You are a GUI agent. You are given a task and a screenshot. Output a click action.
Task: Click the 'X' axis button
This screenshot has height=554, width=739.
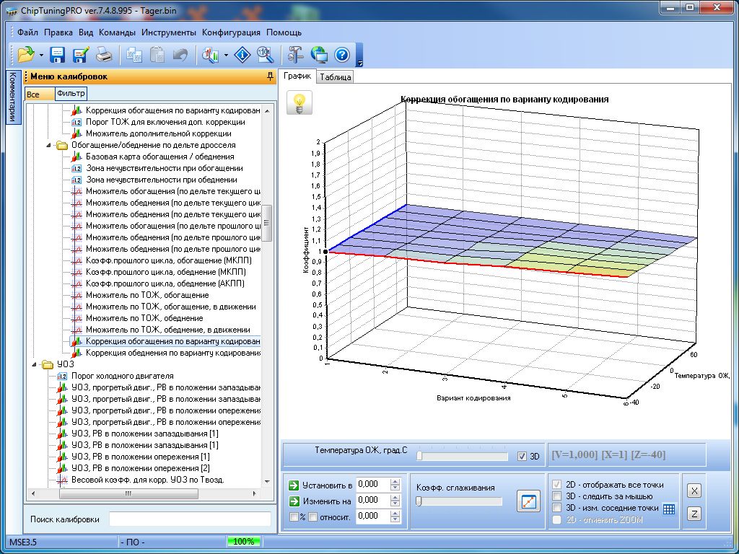coord(694,491)
